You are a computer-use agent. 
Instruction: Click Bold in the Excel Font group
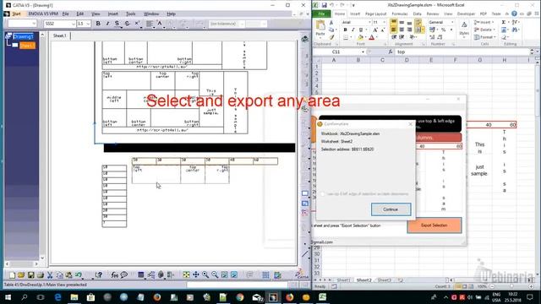(x=345, y=30)
